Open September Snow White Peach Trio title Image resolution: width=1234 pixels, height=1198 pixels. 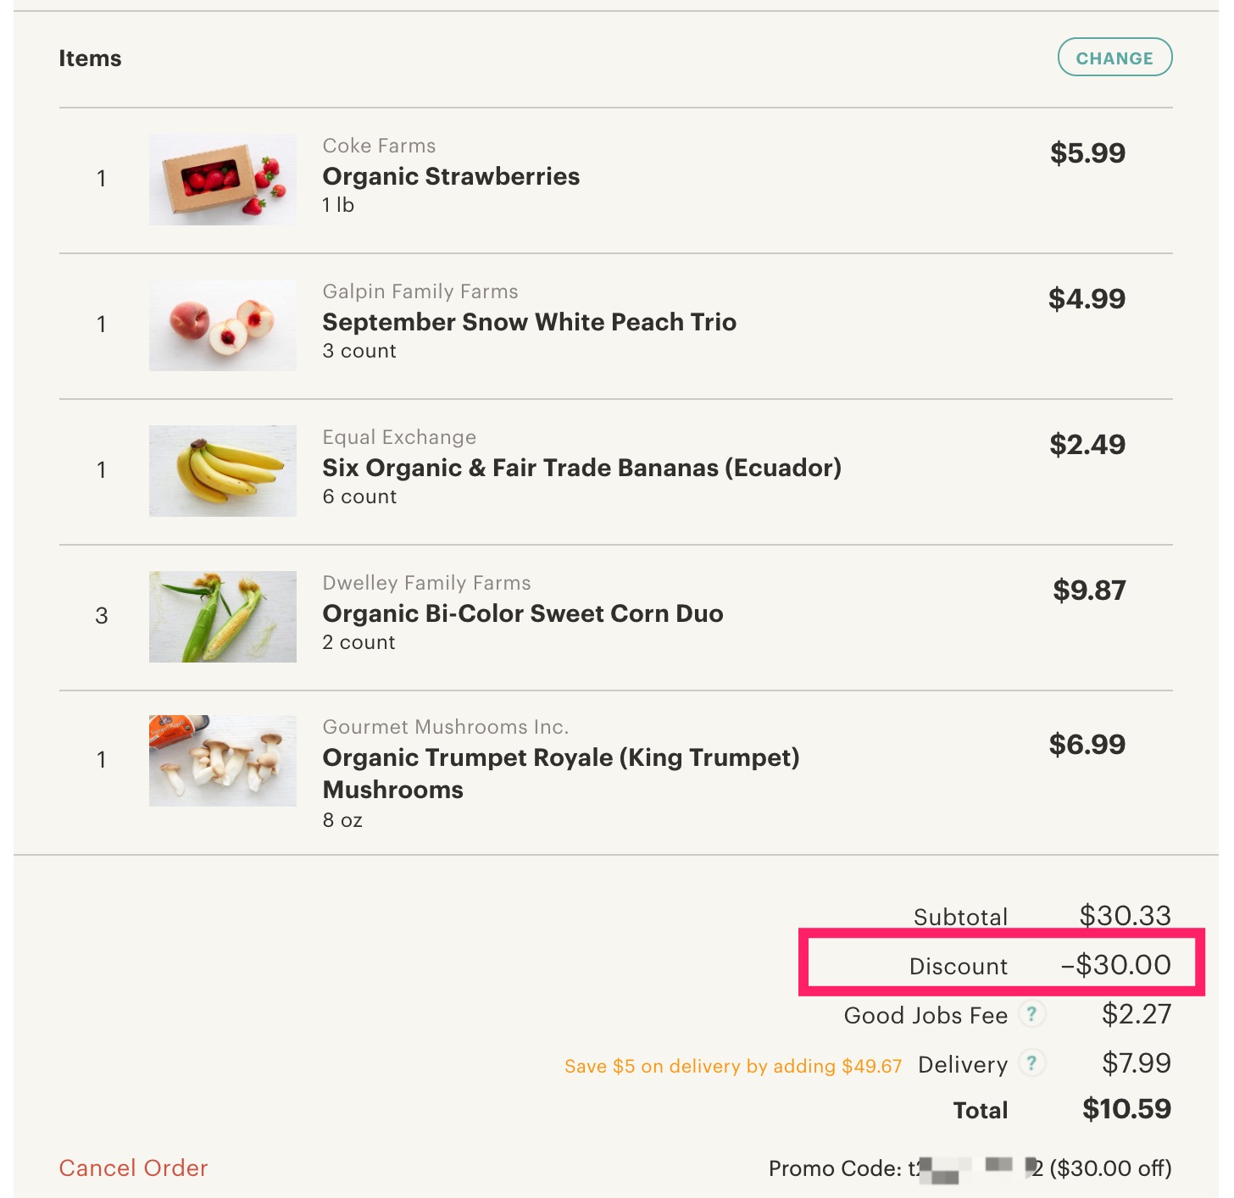(x=529, y=322)
